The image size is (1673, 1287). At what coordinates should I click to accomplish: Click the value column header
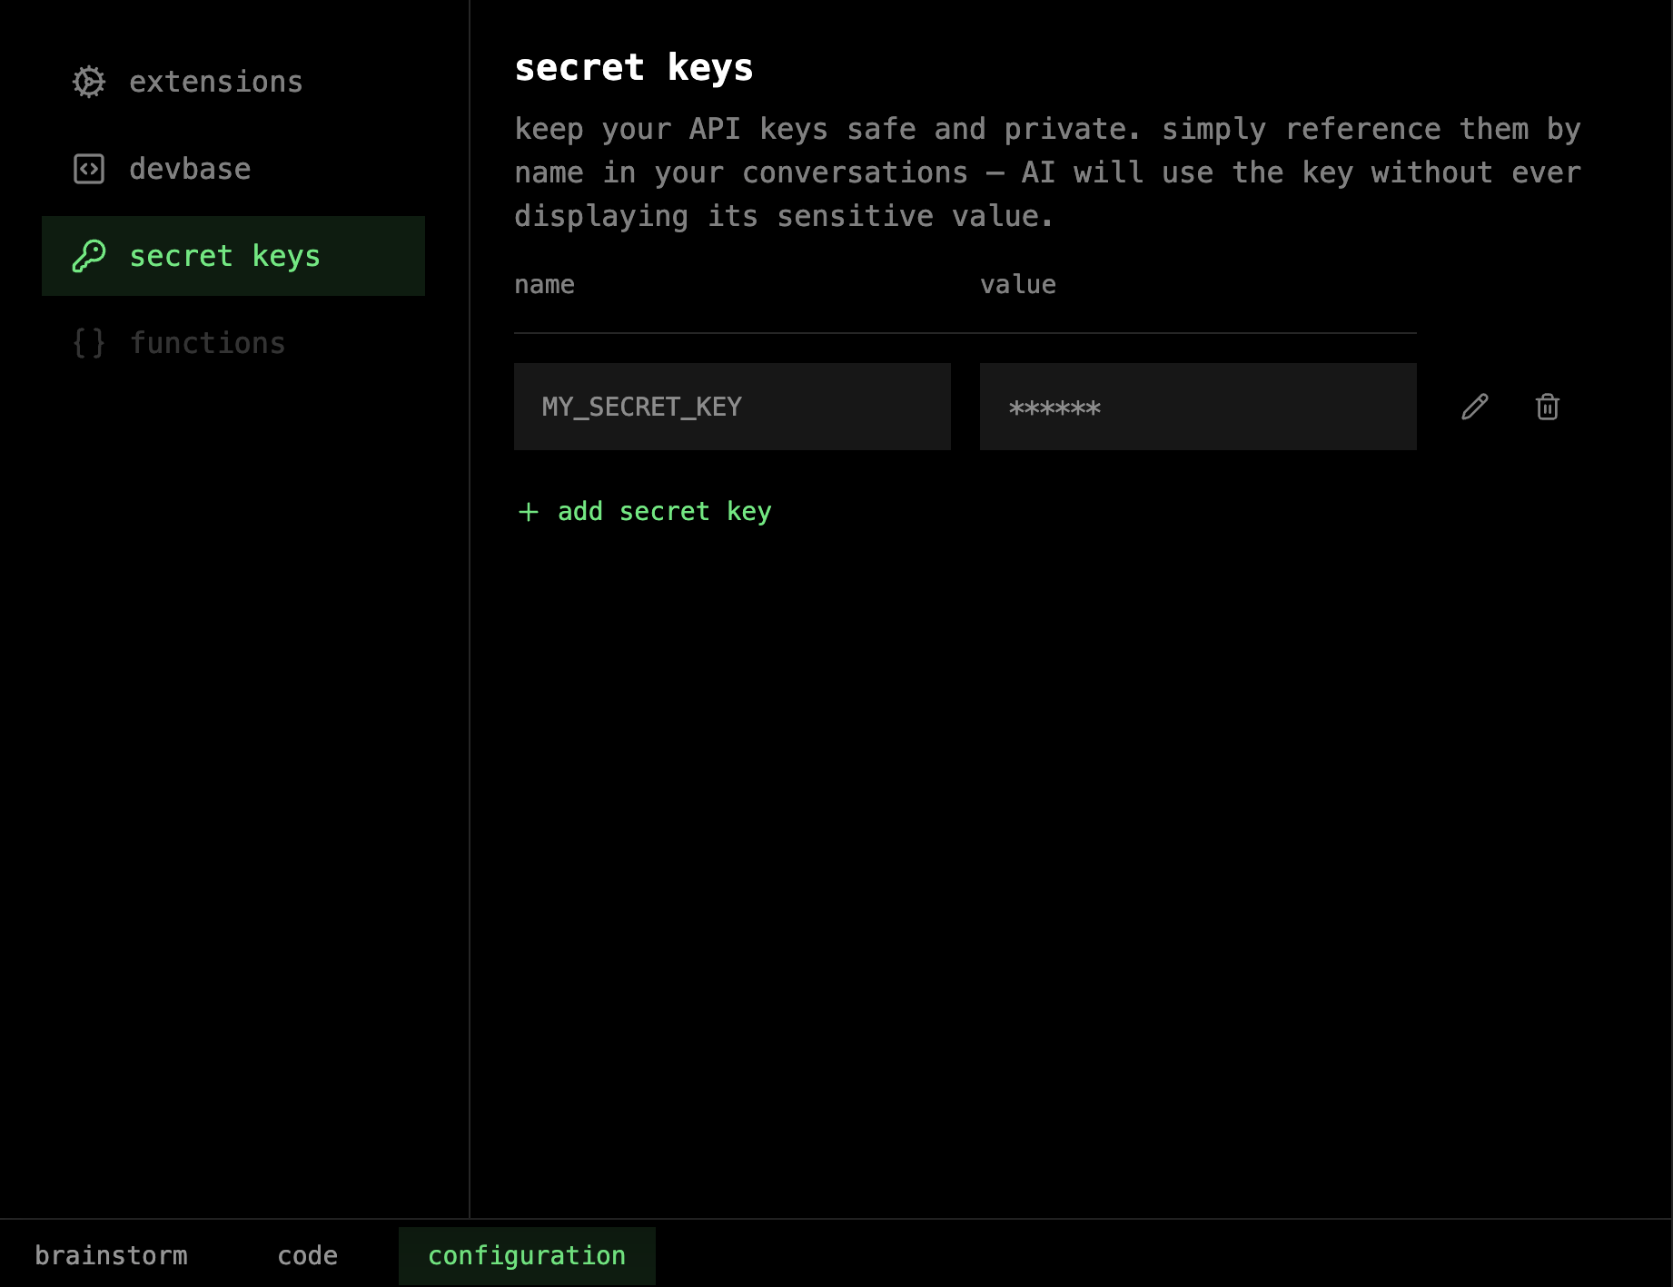point(1017,285)
